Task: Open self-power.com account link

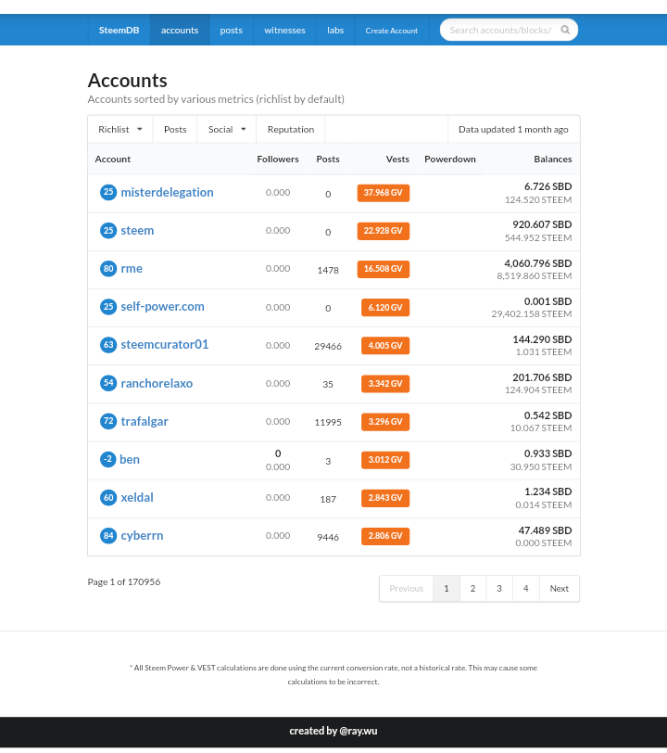Action: [x=162, y=306]
